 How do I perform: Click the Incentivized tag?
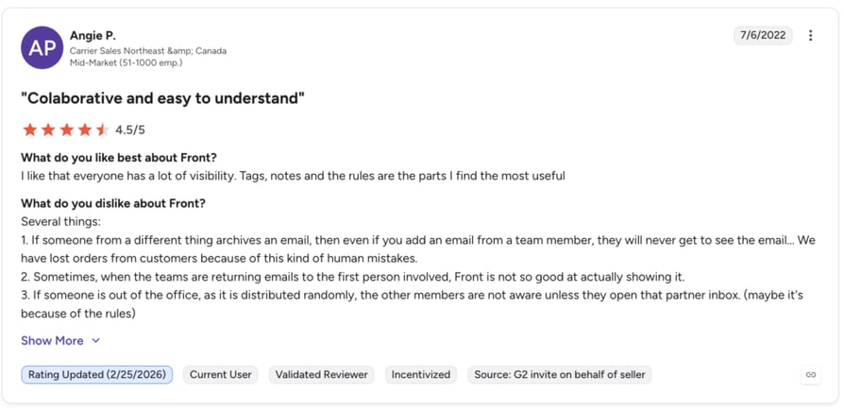(x=421, y=374)
